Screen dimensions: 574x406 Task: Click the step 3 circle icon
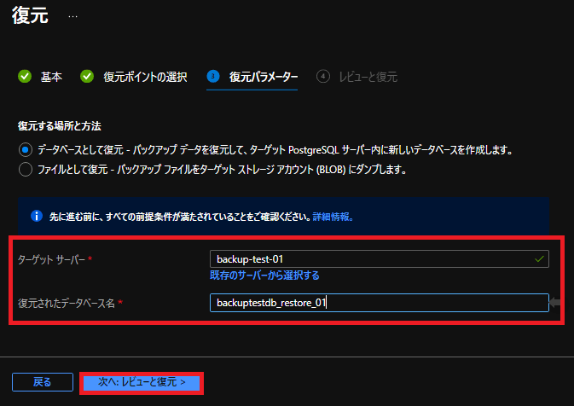pos(213,76)
